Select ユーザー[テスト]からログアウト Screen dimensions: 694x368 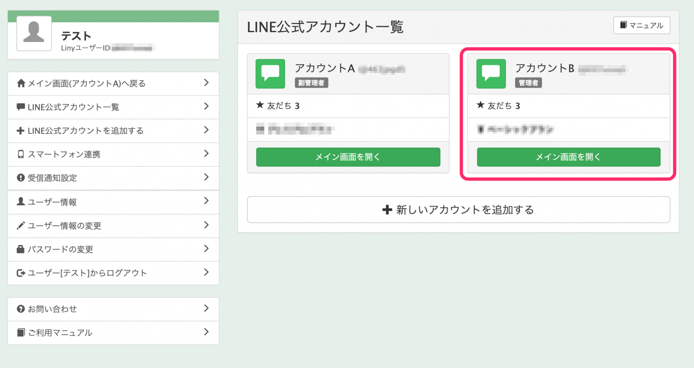113,273
